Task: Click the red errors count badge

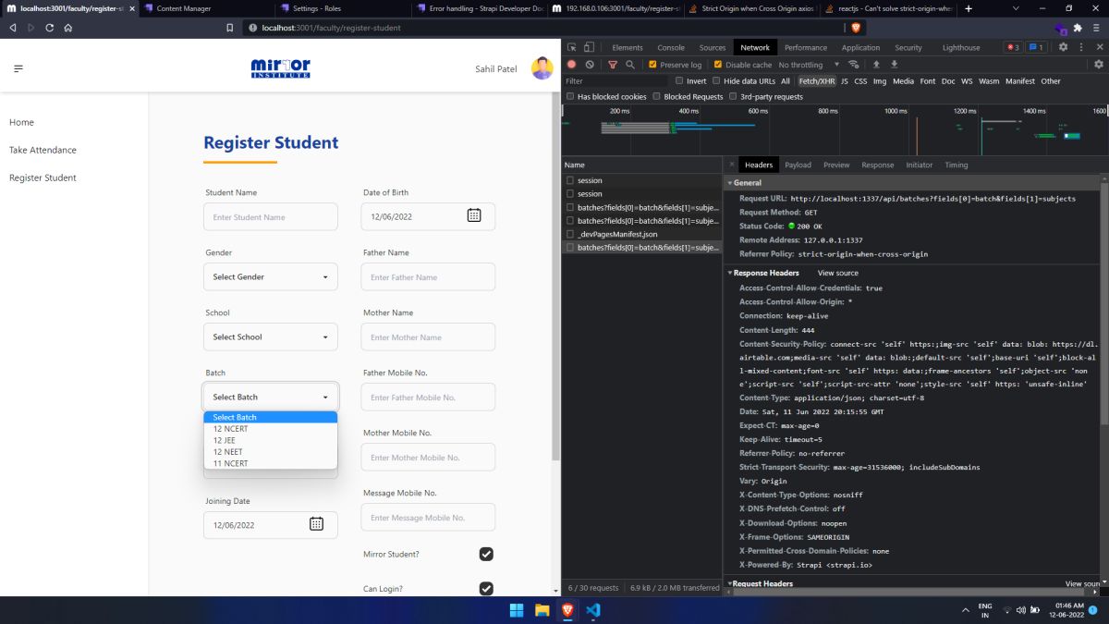Action: click(x=1013, y=47)
